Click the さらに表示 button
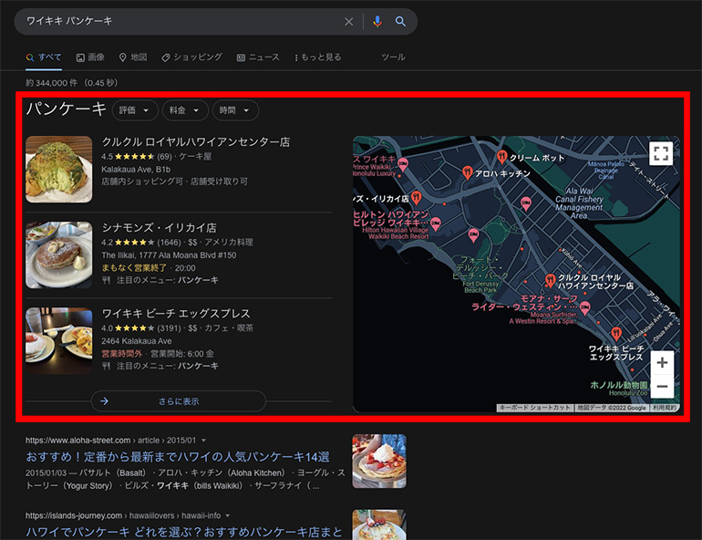Screen dimensions: 702x540 (x=178, y=401)
